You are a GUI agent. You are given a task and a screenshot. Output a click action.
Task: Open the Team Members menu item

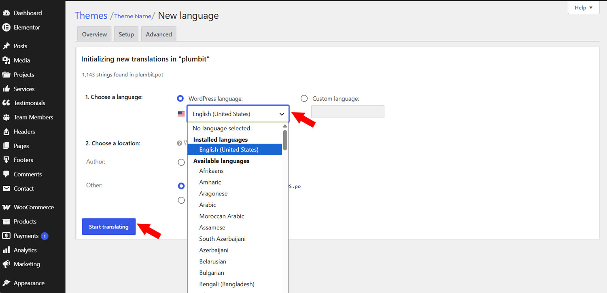[x=33, y=117]
